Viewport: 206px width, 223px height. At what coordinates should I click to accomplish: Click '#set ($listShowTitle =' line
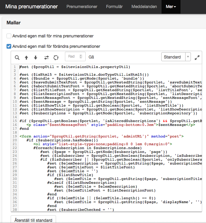click(x=101, y=105)
